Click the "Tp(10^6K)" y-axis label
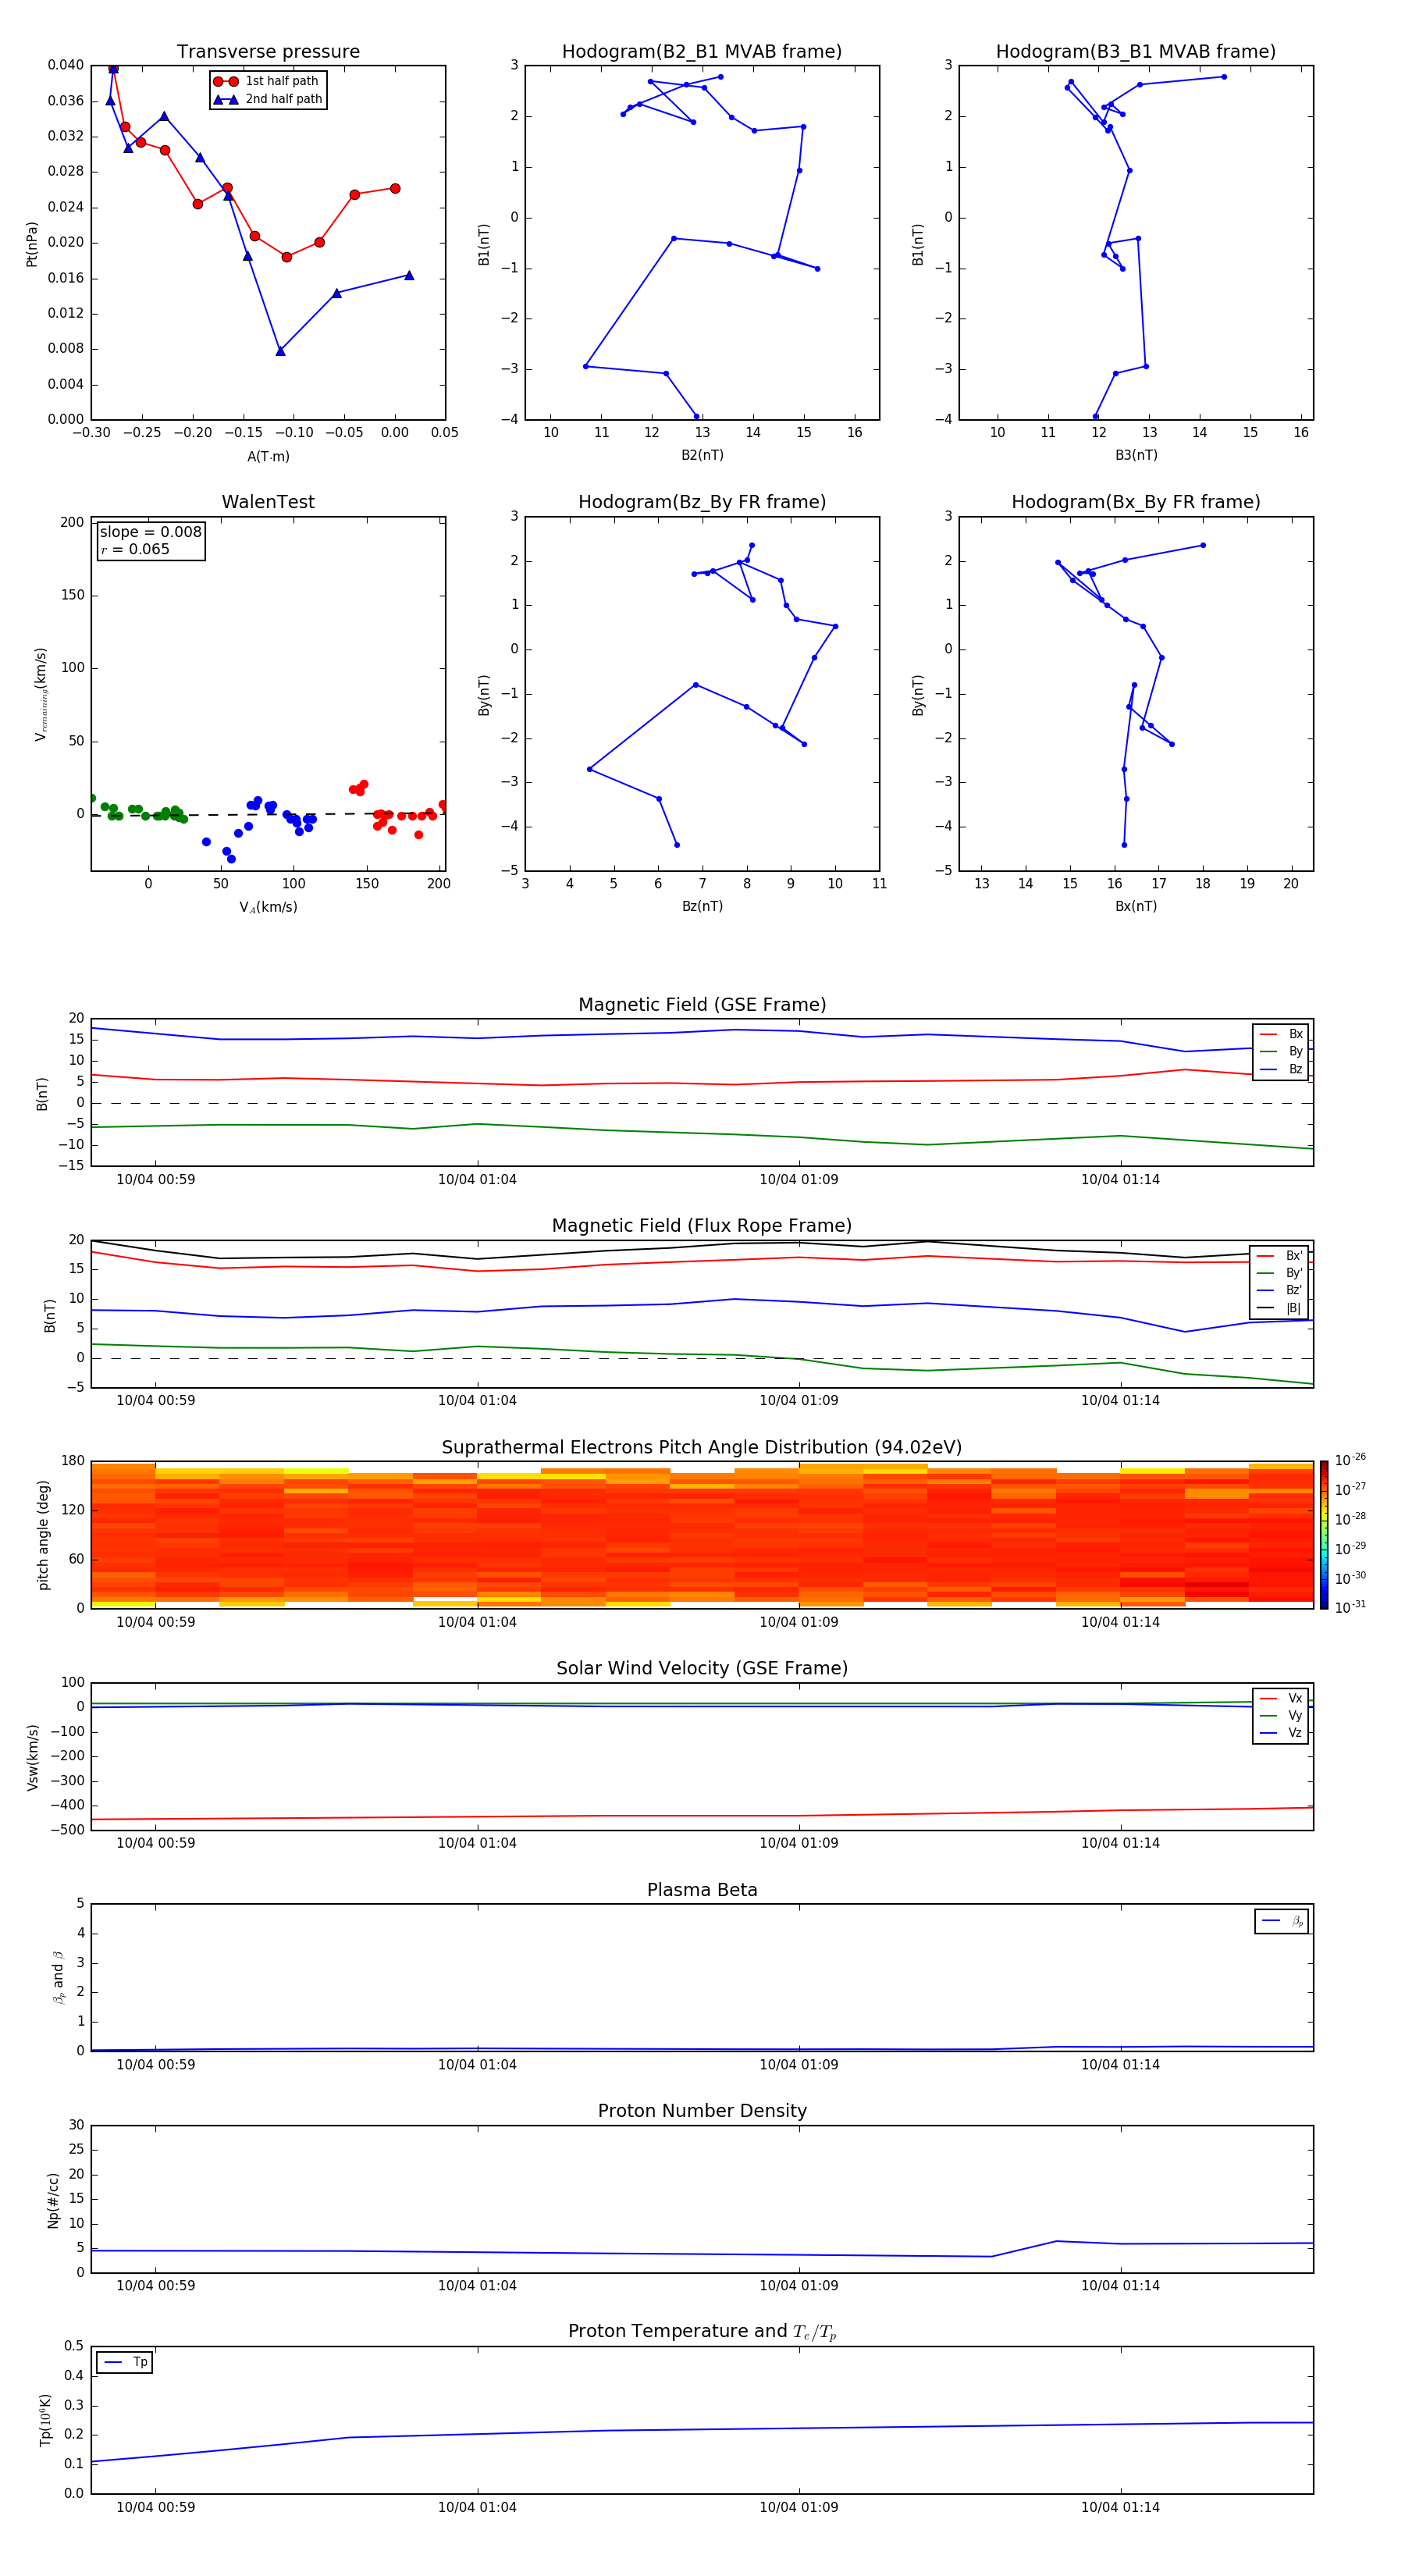1405x2576 pixels. (45, 2420)
